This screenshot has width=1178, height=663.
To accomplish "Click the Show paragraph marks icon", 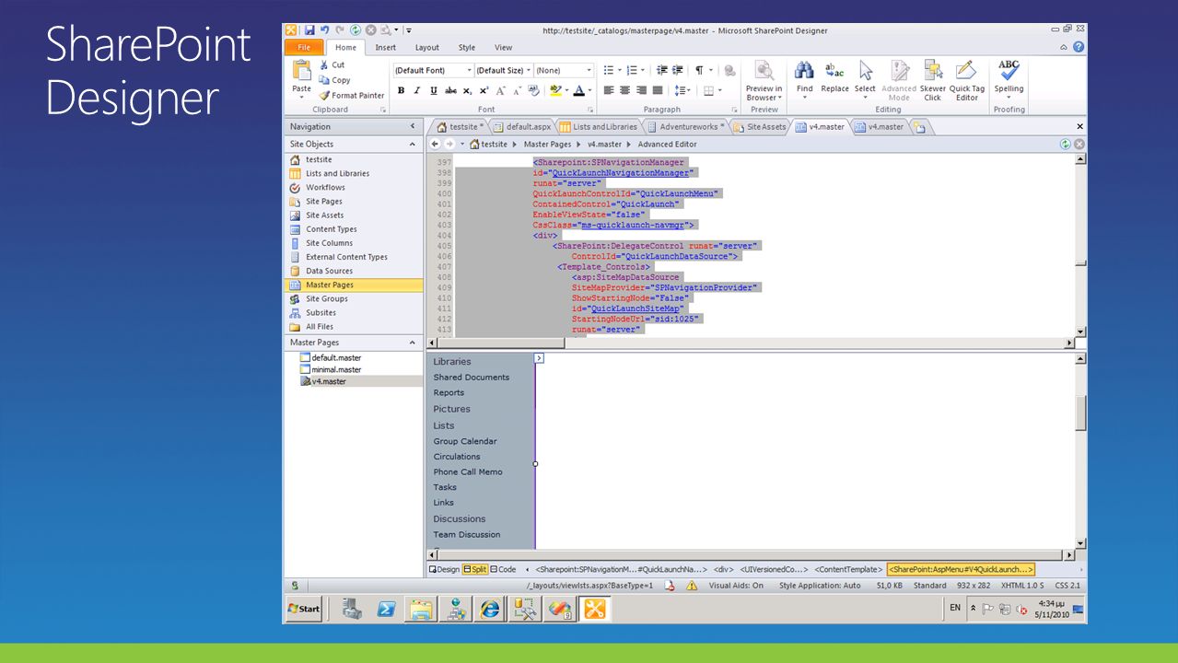I will pyautogui.click(x=700, y=70).
